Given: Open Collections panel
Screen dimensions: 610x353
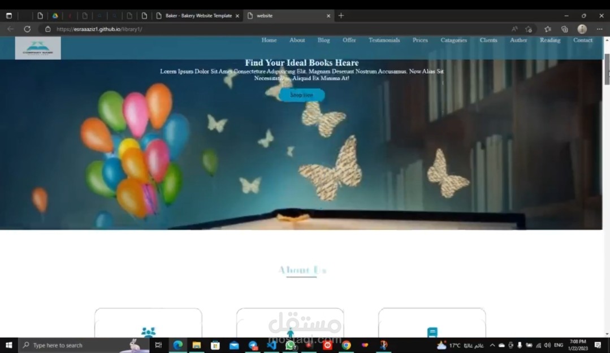Looking at the screenshot, I should coord(564,29).
